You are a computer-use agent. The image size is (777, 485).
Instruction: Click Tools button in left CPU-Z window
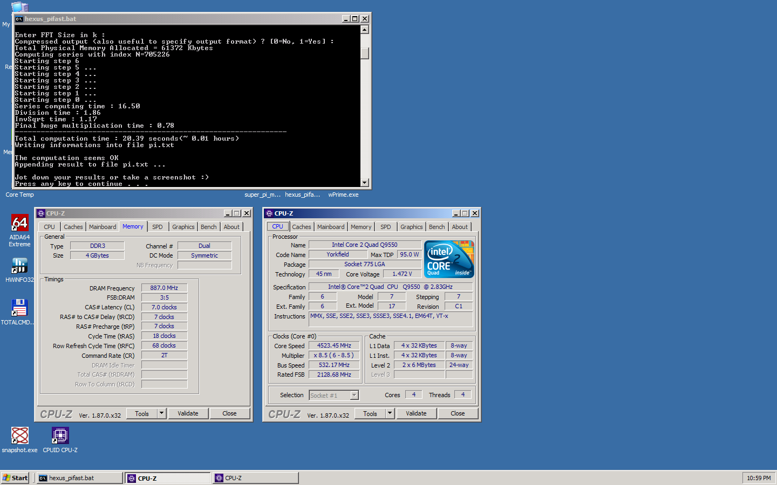tap(142, 413)
